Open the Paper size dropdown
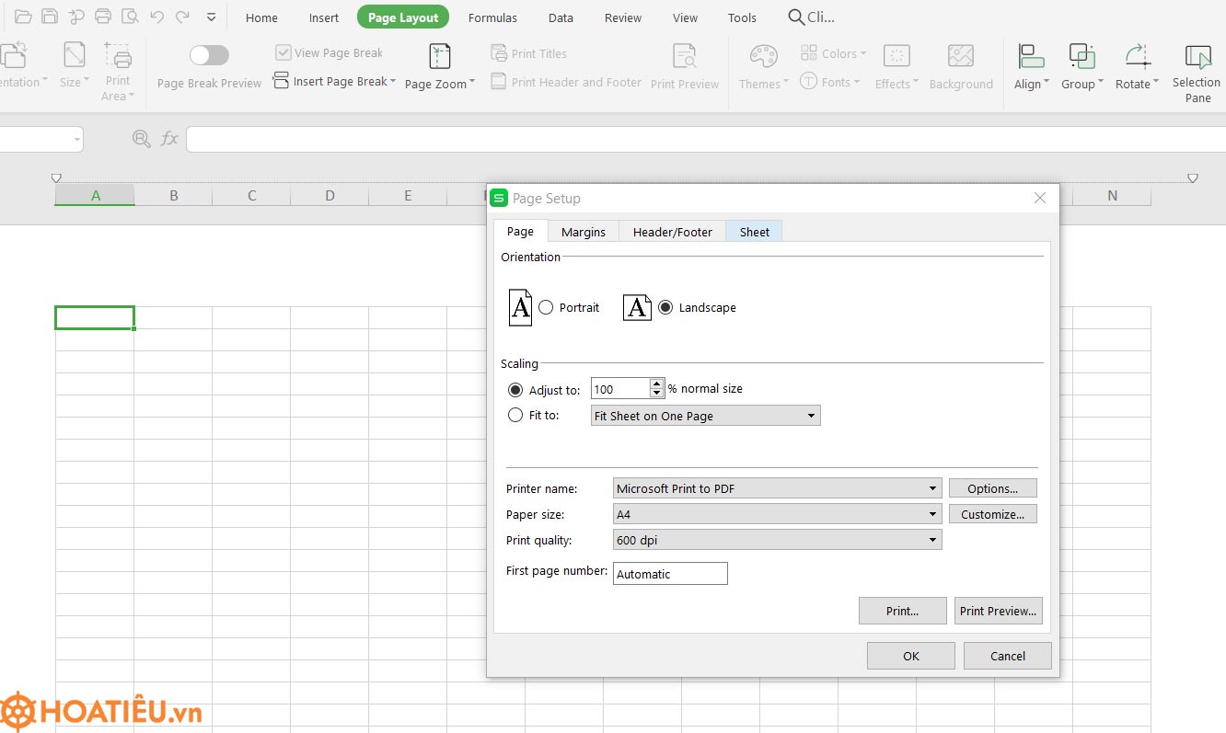Screen dimensions: 1226x733 [x=932, y=513]
